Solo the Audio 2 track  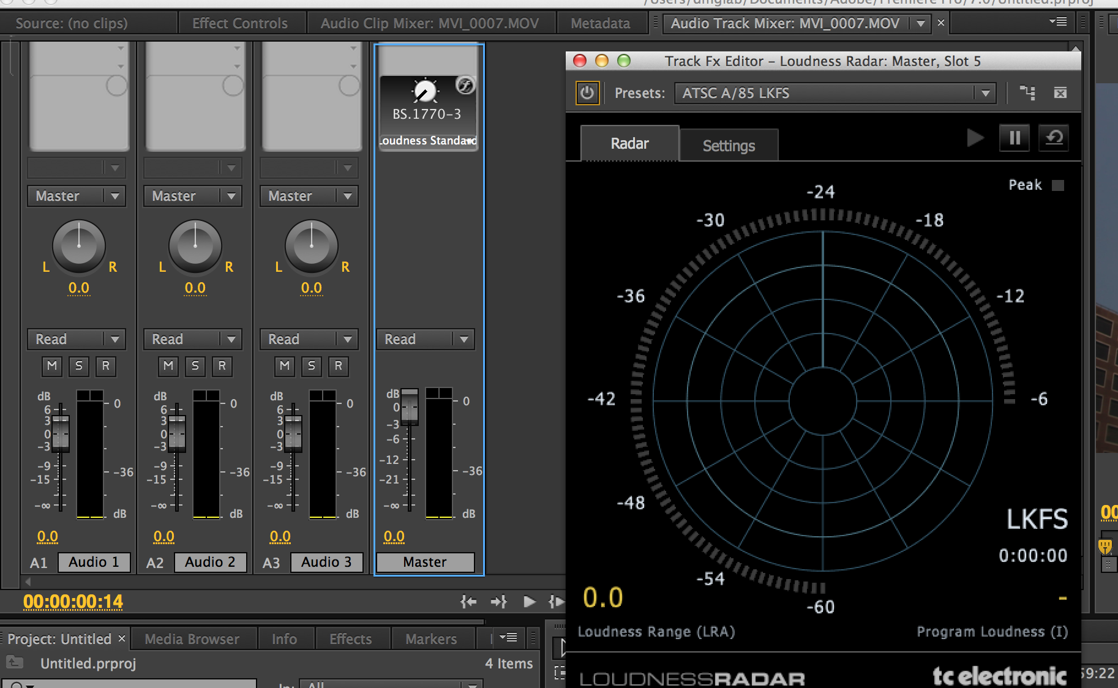point(195,366)
